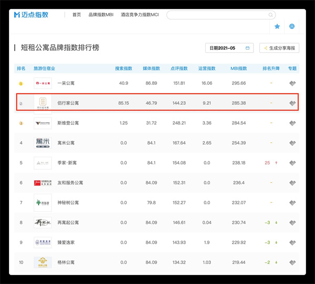315x284 pixels.
Task: Open the user profile icon
Action: click(292, 26)
